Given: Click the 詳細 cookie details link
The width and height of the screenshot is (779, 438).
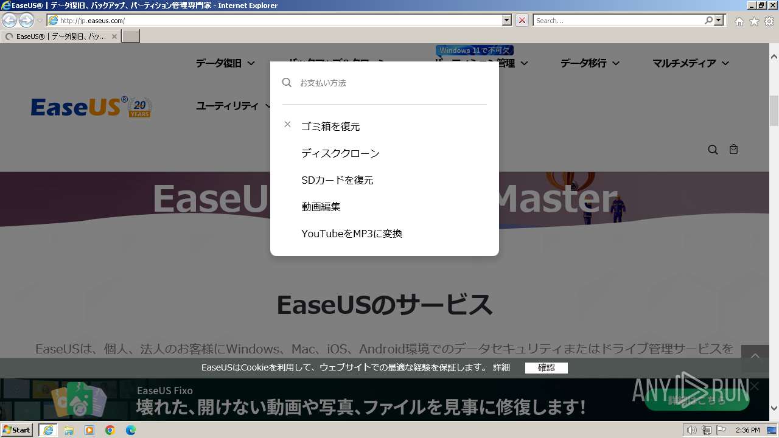Looking at the screenshot, I should tap(501, 367).
